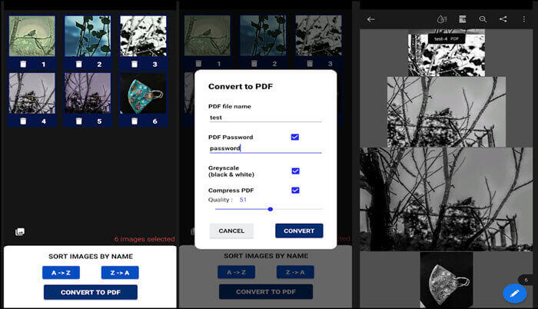Uncheck the Greyscale option

coord(295,171)
